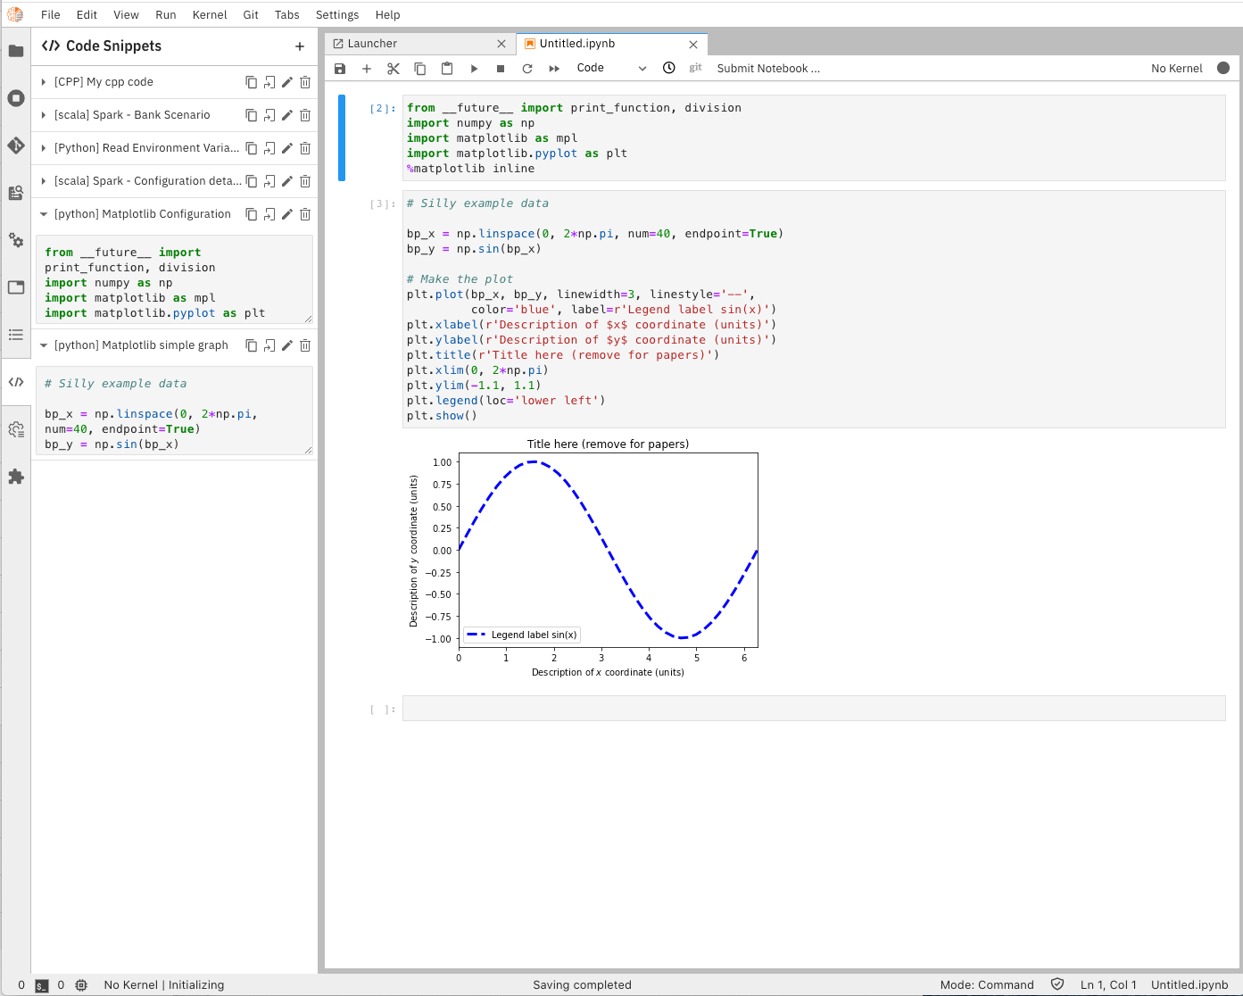Add new code snippet with plus icon
Screen dimensions: 1243x996
pos(300,46)
